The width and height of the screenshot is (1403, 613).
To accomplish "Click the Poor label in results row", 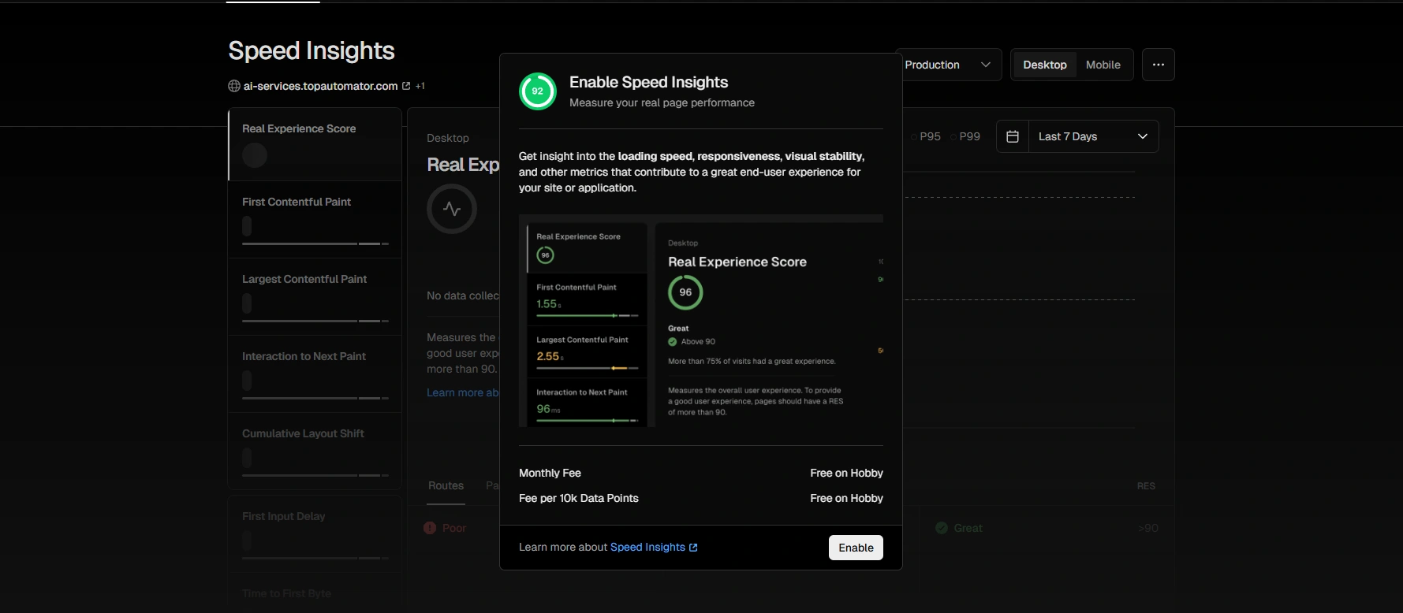I will pyautogui.click(x=454, y=528).
